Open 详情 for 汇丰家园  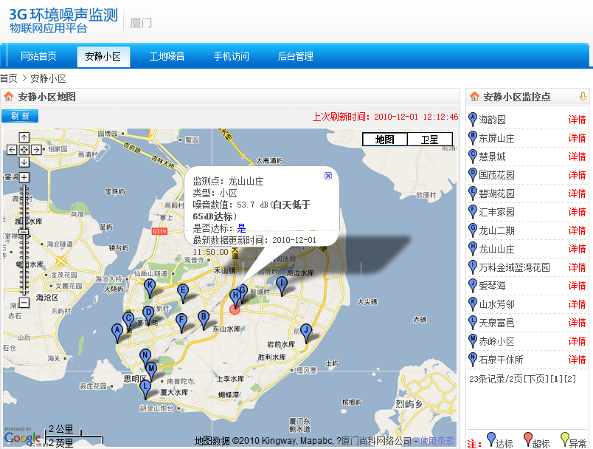click(x=577, y=212)
